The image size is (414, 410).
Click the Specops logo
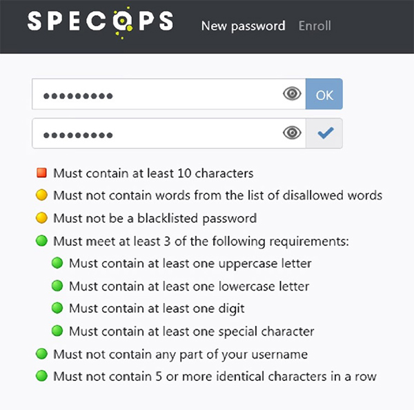100,21
